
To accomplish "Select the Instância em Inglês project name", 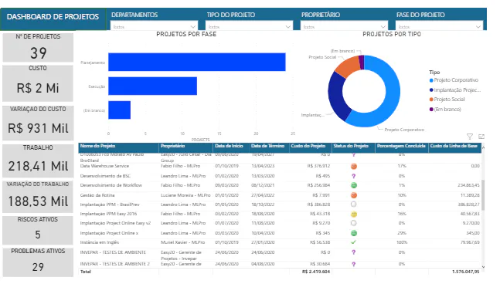I will point(100,242).
